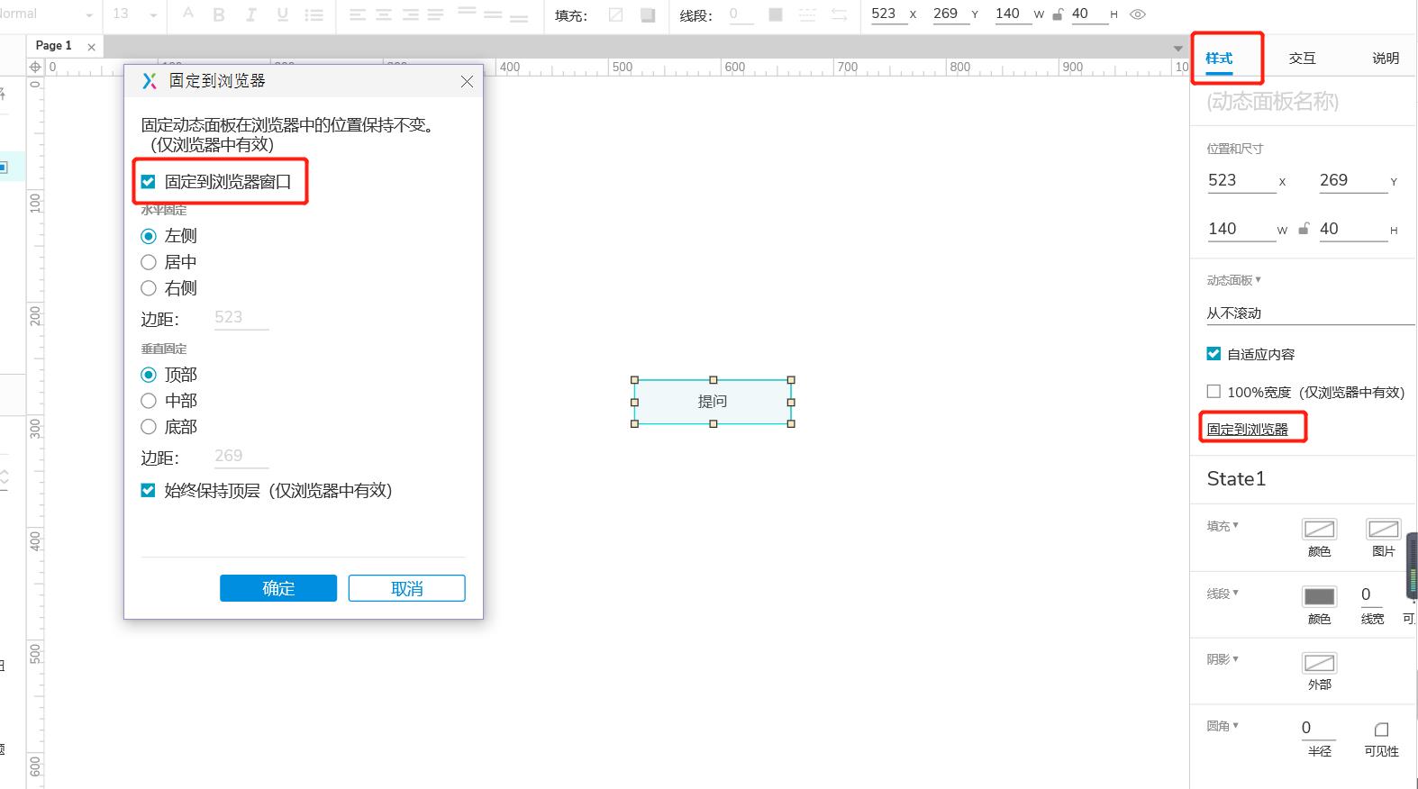Click the corner radius 半径 field

(x=1318, y=728)
